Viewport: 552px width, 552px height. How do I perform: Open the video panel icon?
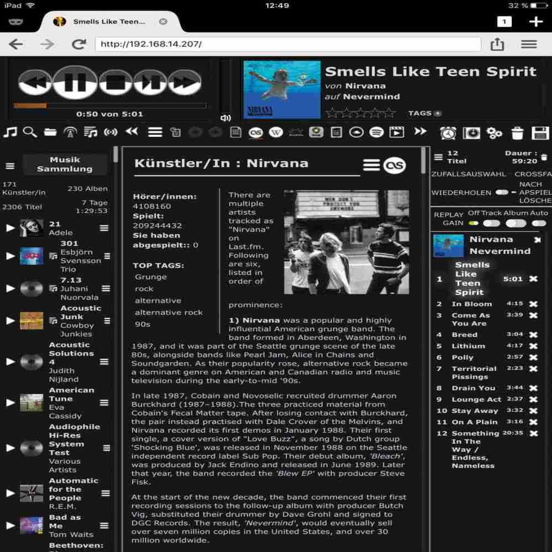pyautogui.click(x=397, y=132)
